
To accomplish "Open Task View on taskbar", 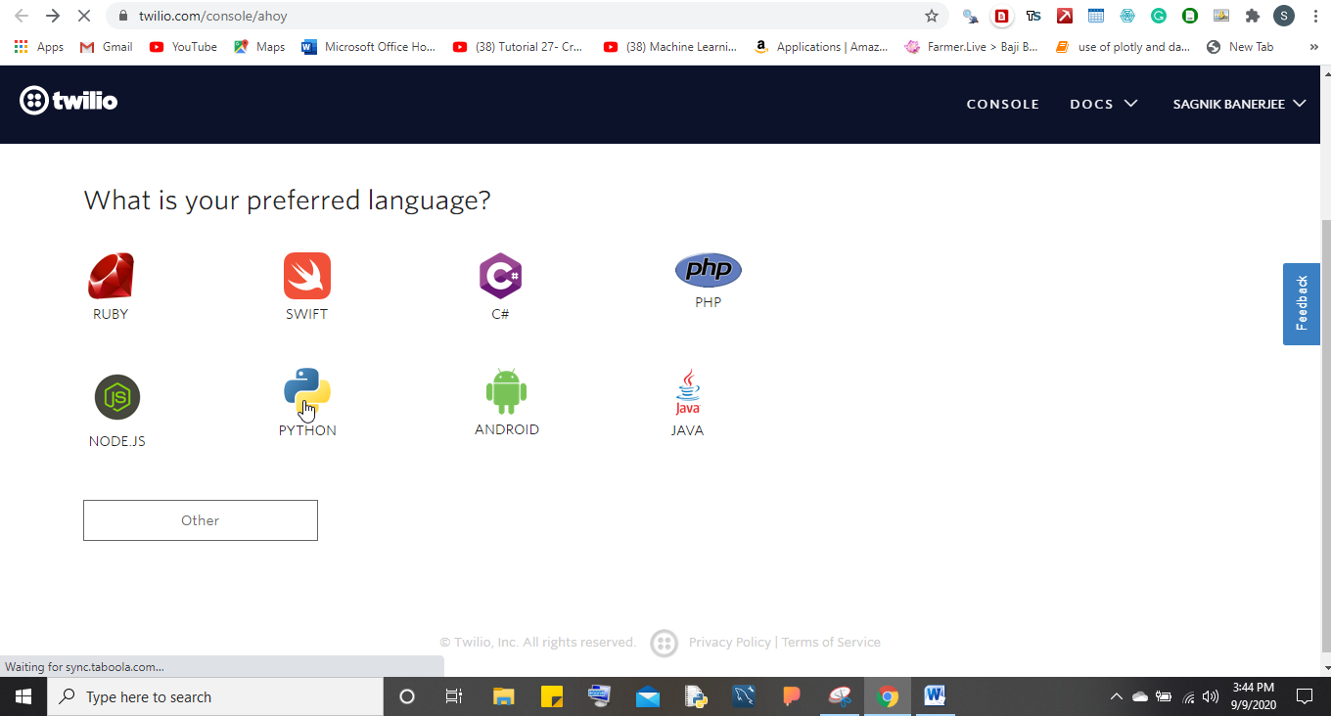I will [454, 696].
